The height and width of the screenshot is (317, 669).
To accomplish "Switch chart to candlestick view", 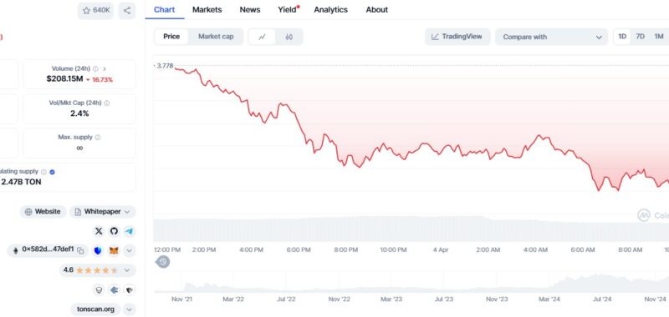I will pyautogui.click(x=289, y=37).
